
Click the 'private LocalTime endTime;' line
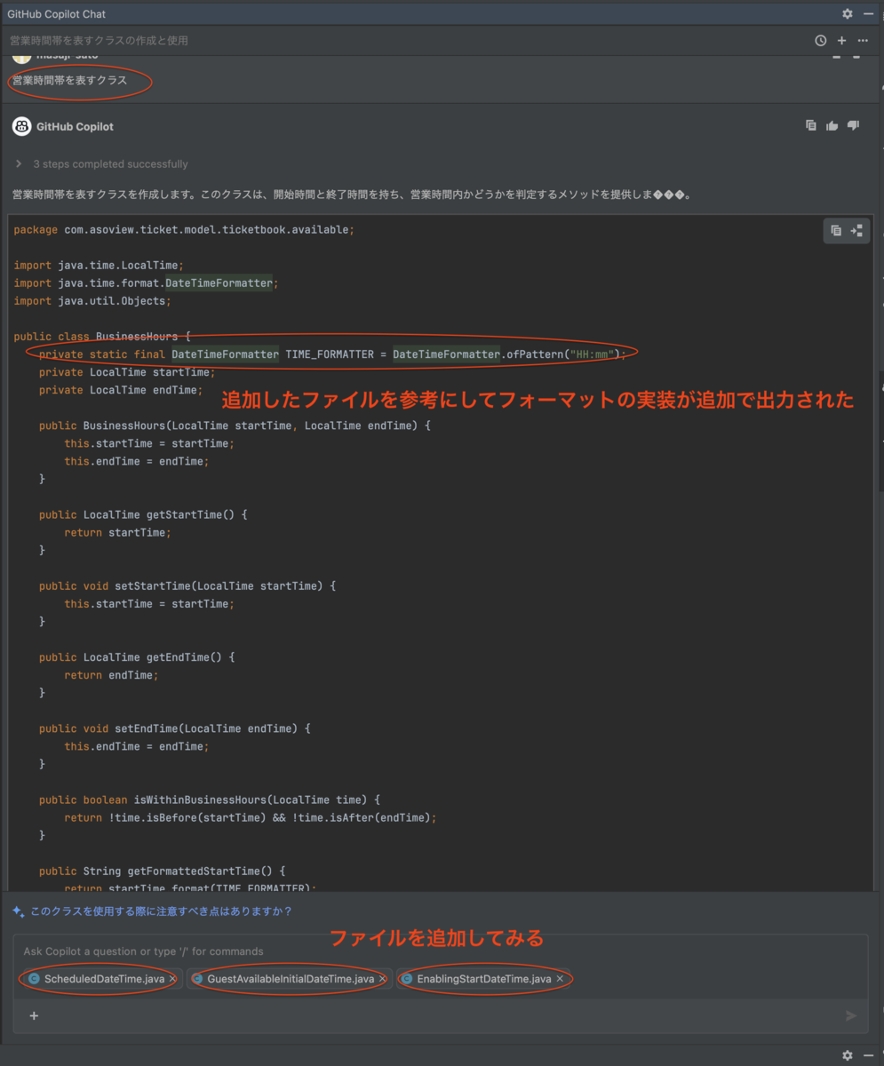coord(121,390)
